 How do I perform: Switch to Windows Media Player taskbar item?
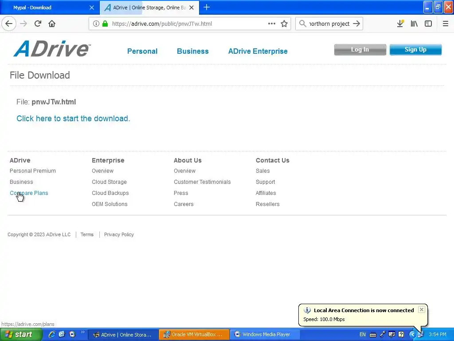pos(265,335)
